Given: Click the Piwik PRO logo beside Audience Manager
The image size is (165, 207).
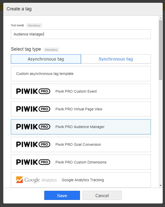Looking at the screenshot, I should pos(33,127).
